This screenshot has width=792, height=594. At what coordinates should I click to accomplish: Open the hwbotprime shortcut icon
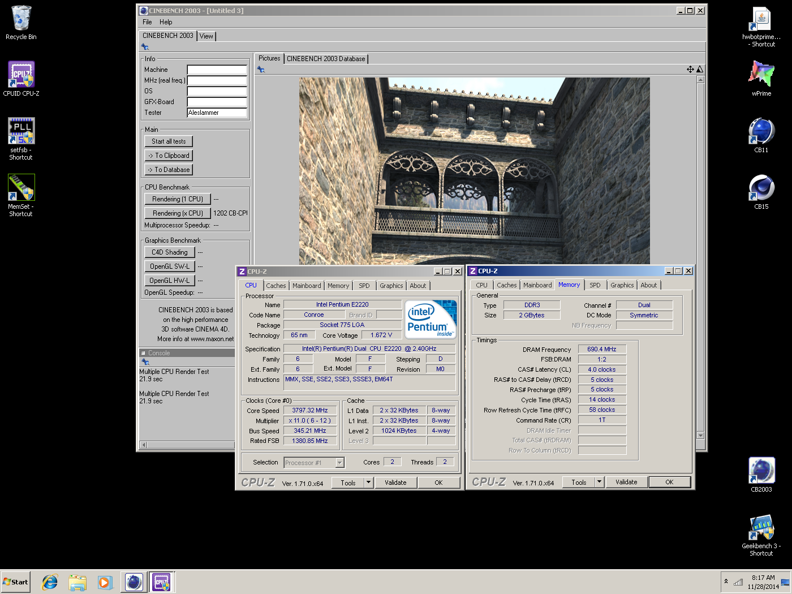point(761,27)
